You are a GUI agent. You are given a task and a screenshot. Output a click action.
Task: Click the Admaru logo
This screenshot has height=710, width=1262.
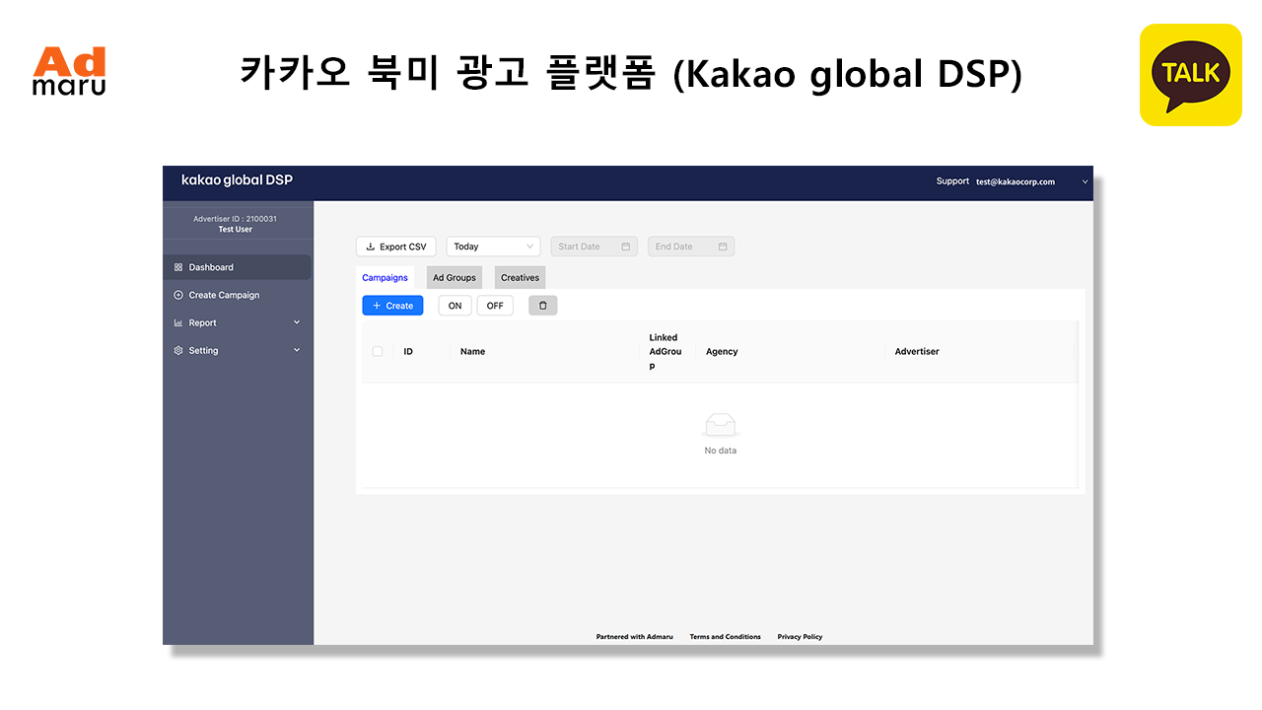coord(69,71)
